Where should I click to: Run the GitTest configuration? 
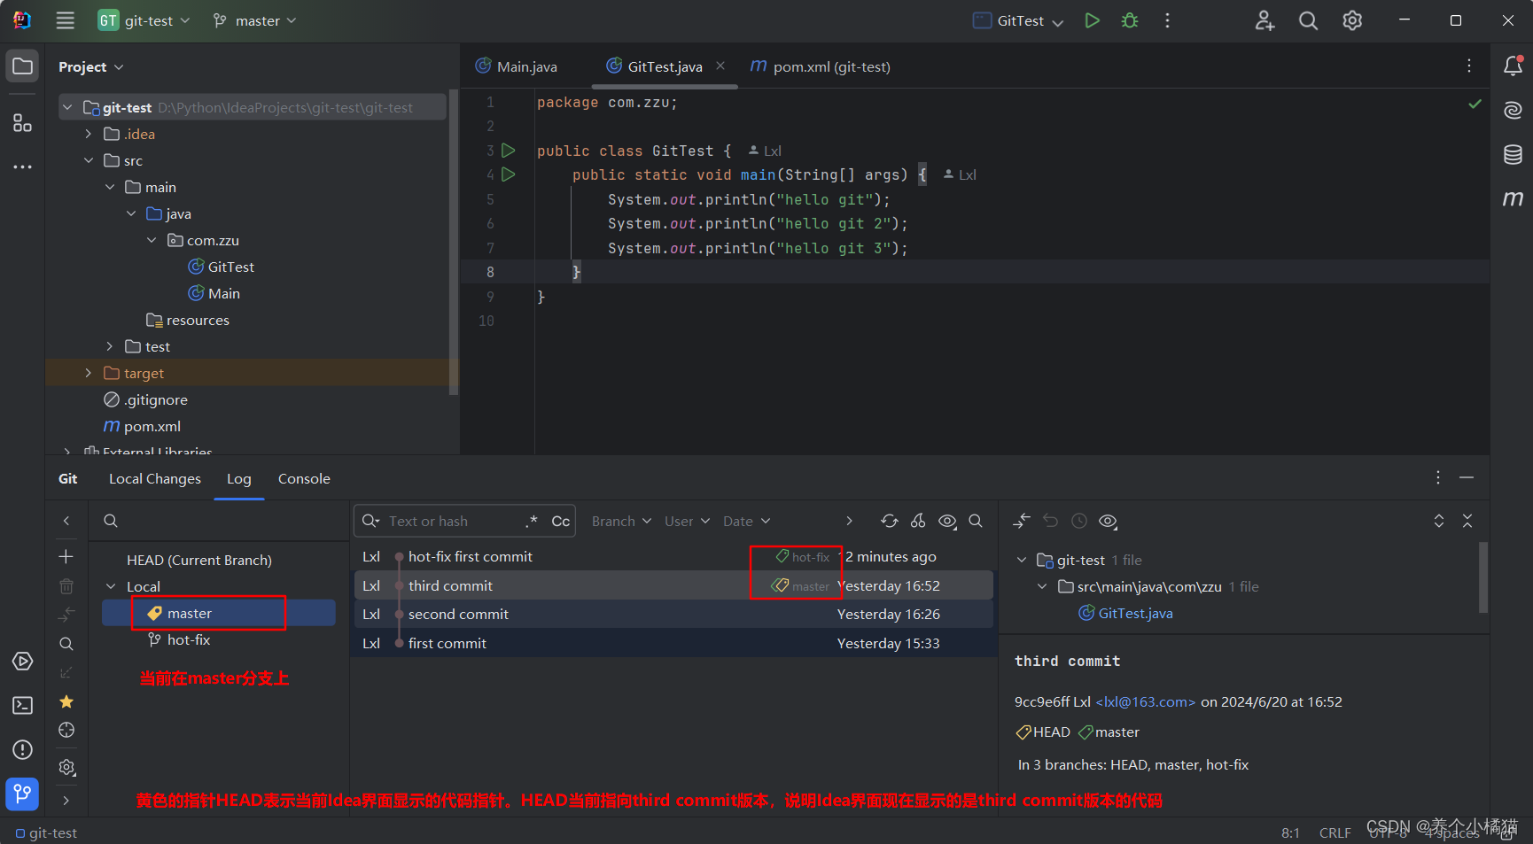pos(1093,20)
